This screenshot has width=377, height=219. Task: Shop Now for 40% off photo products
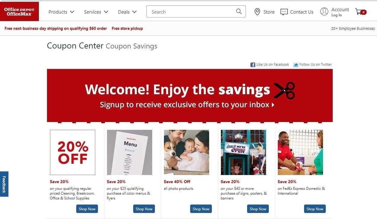201,209
